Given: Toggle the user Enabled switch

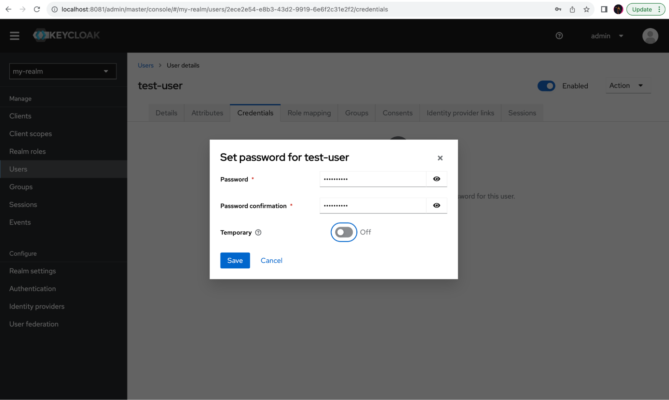Looking at the screenshot, I should pyautogui.click(x=546, y=86).
